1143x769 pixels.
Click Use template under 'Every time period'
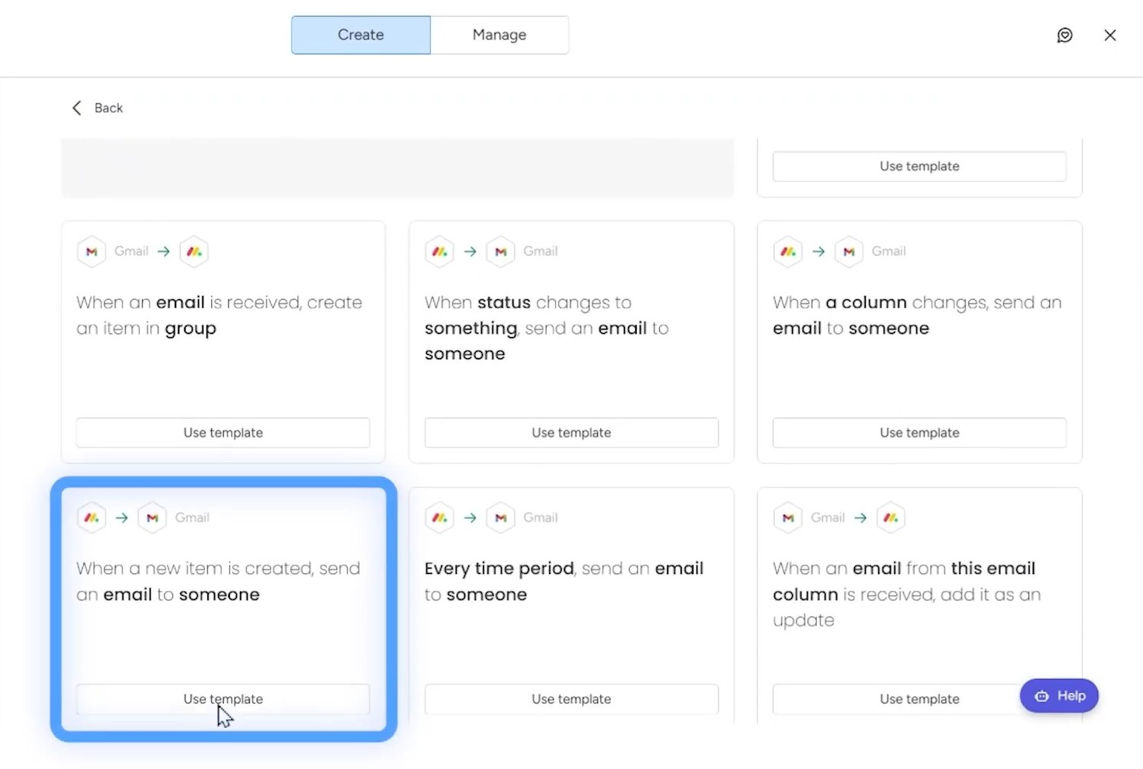tap(571, 699)
